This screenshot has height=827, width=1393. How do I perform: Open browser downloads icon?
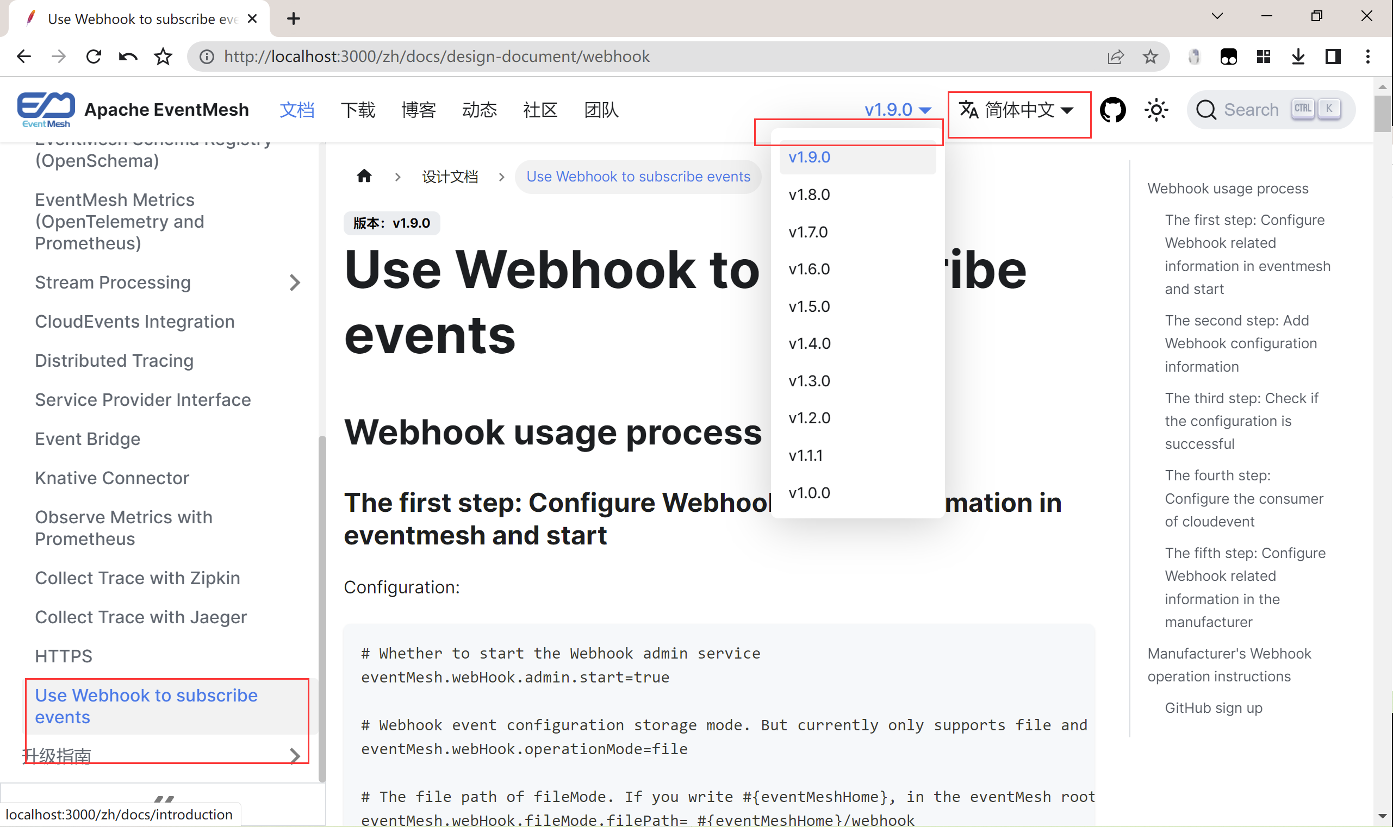pyautogui.click(x=1298, y=57)
